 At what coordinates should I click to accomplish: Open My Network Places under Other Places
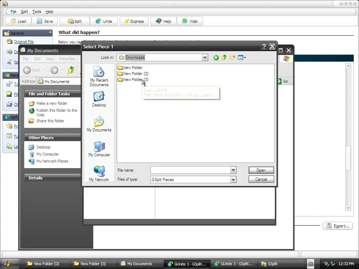point(52,161)
